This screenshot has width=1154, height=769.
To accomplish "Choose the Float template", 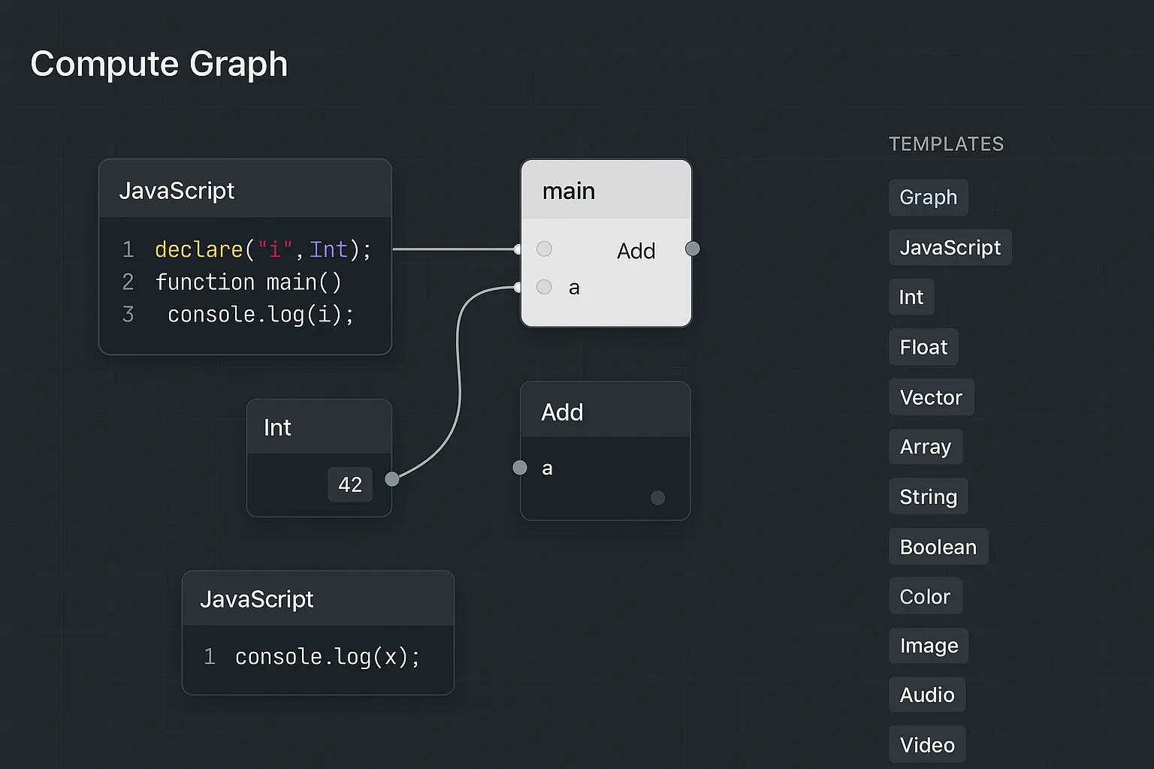I will click(x=923, y=347).
